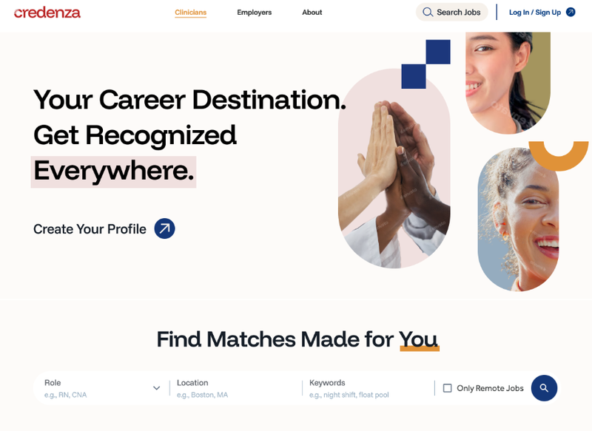Viewport: 592px width, 431px height.
Task: Click the round blue search button
Action: tap(544, 388)
